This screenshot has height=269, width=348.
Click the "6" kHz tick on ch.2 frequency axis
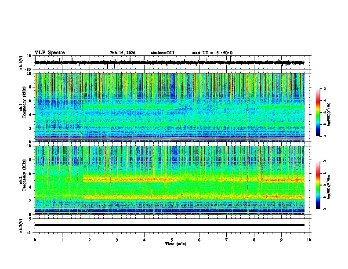31,174
